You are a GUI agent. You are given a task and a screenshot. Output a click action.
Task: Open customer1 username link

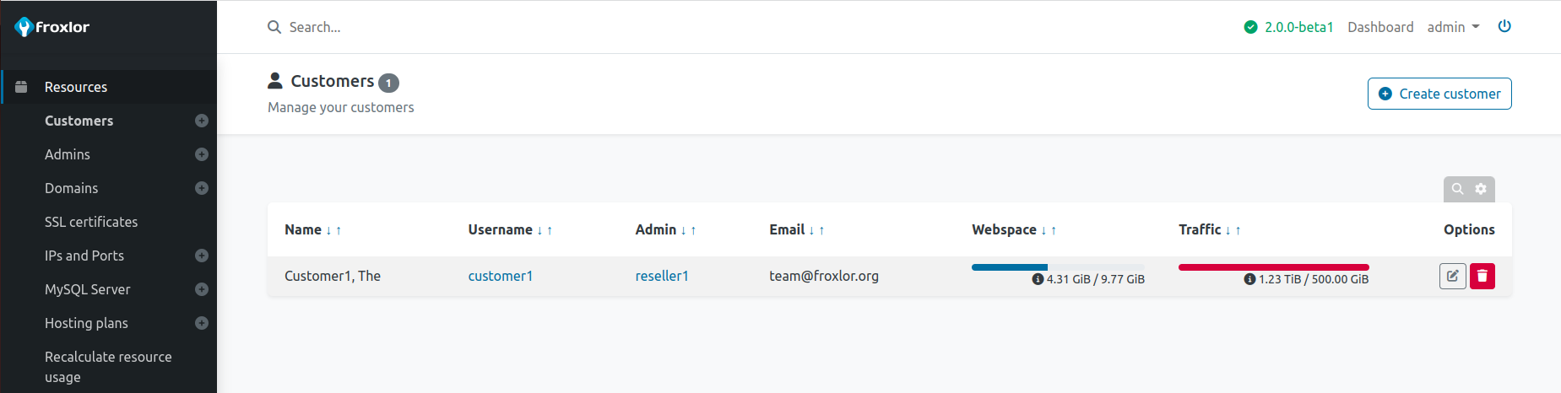[x=501, y=276]
